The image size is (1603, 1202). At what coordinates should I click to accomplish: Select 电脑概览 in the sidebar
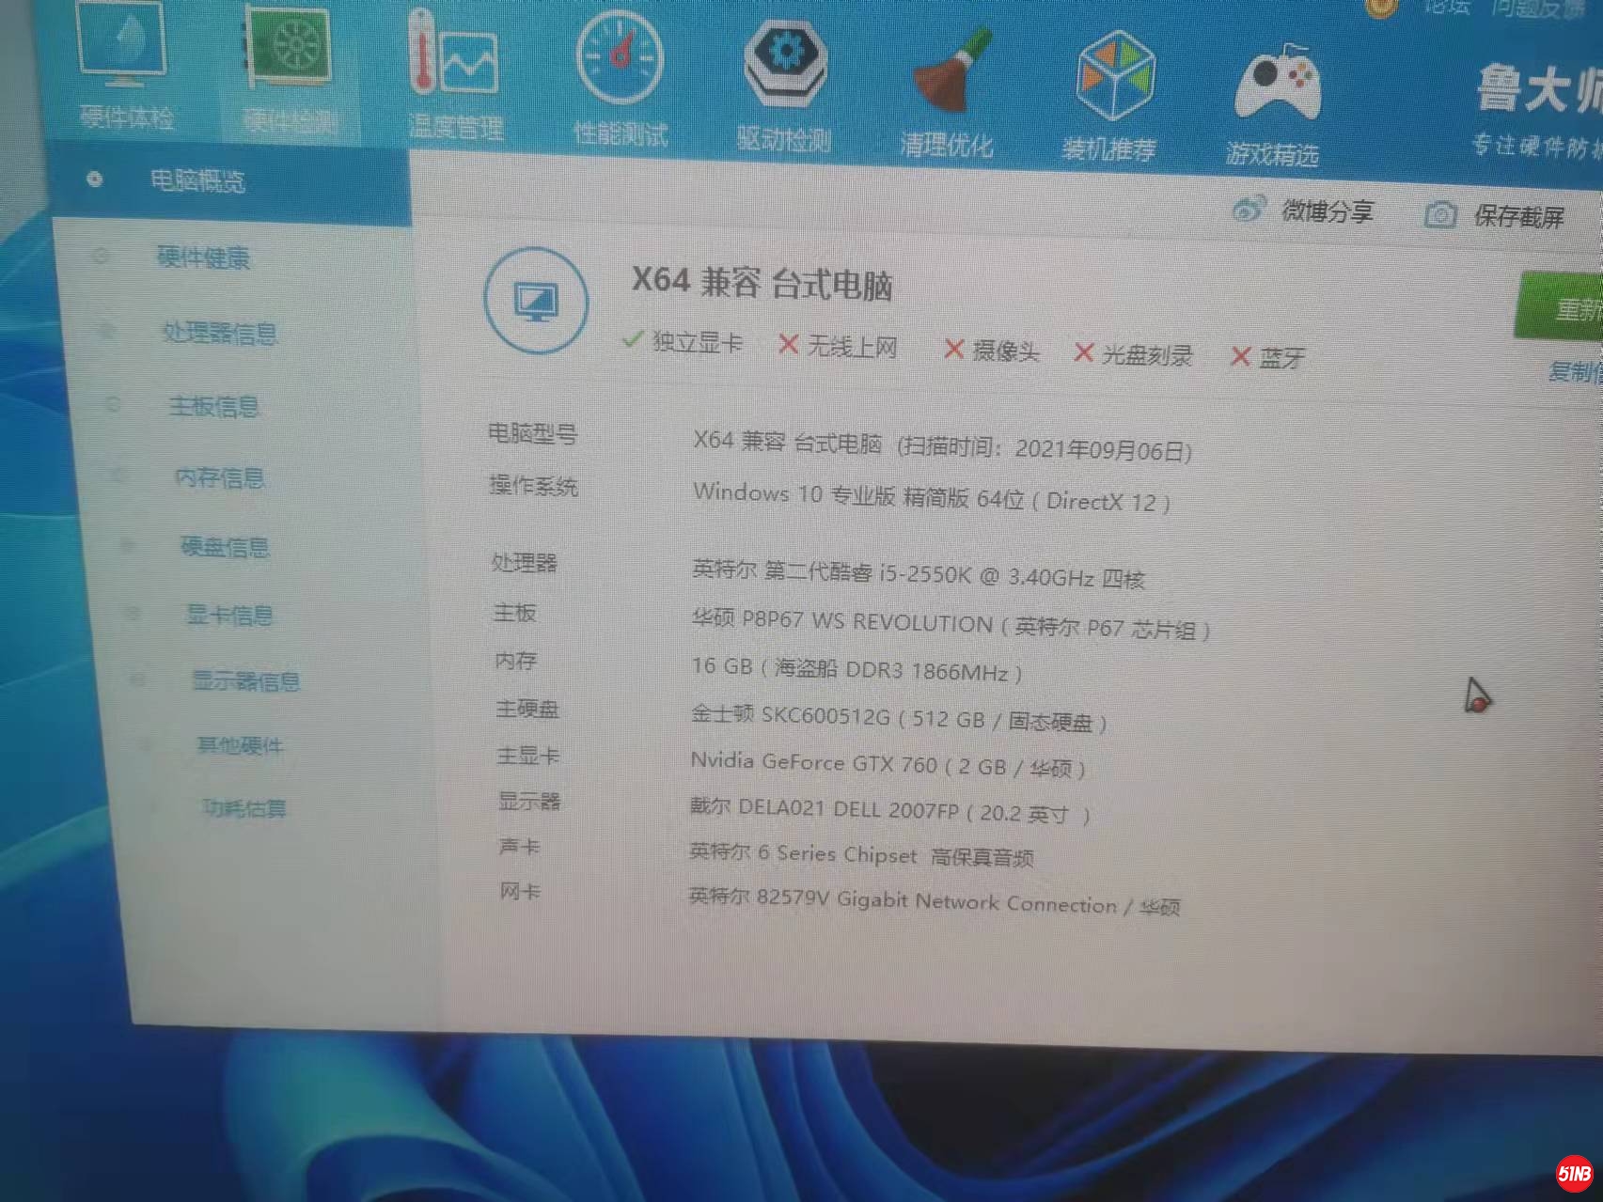[x=198, y=180]
